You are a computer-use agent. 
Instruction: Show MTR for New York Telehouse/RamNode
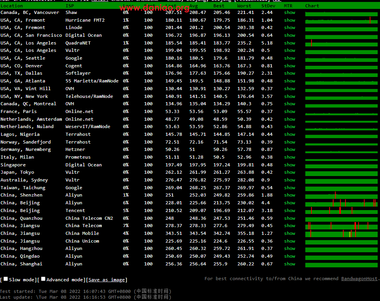(x=289, y=96)
